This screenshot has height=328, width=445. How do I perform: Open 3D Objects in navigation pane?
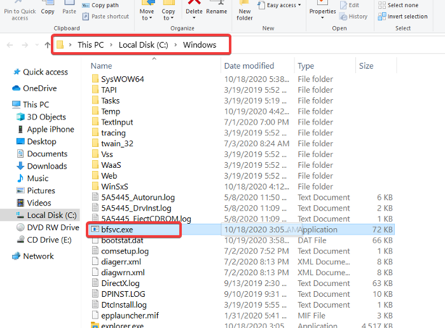[41, 117]
